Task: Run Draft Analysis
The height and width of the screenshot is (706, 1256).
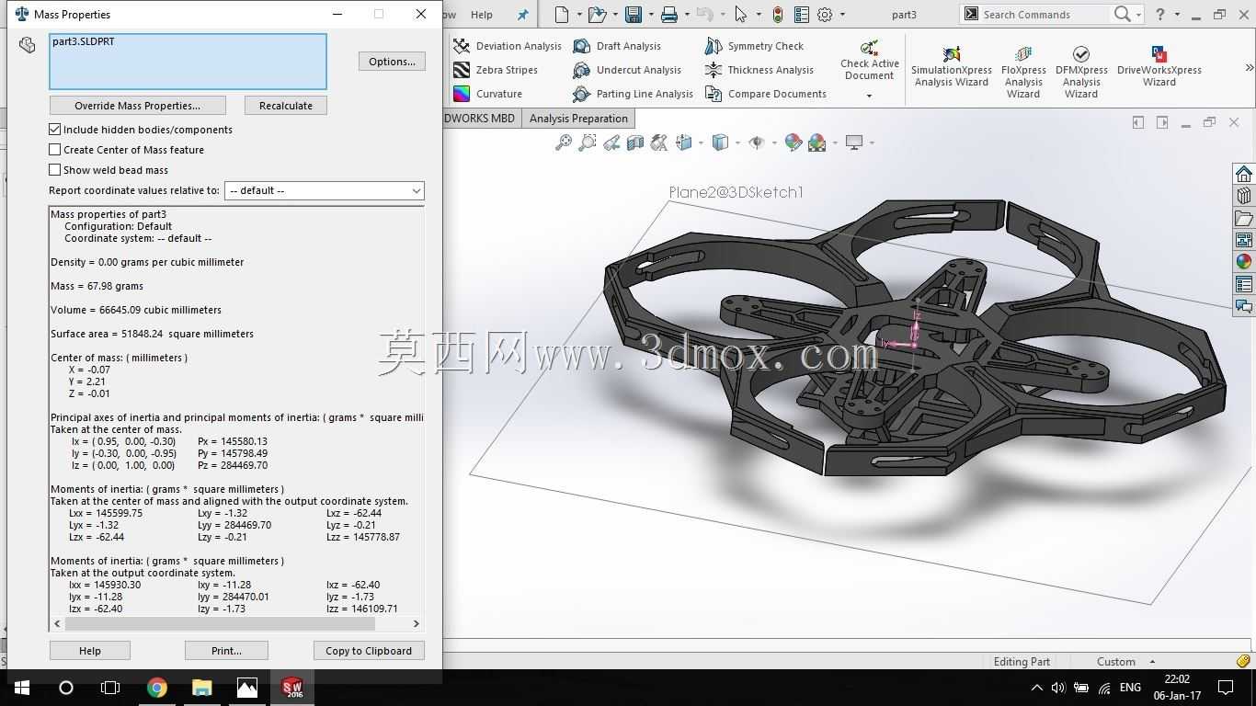Action: click(x=616, y=46)
